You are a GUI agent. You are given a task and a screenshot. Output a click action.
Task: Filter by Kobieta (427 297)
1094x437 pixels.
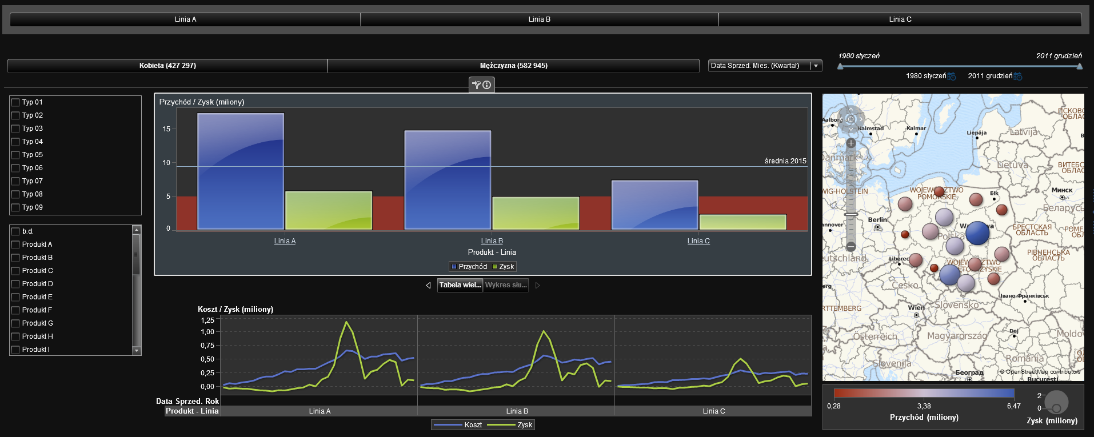tap(167, 66)
